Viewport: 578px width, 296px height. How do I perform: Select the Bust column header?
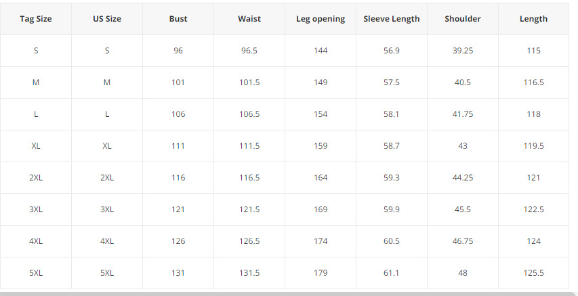178,19
